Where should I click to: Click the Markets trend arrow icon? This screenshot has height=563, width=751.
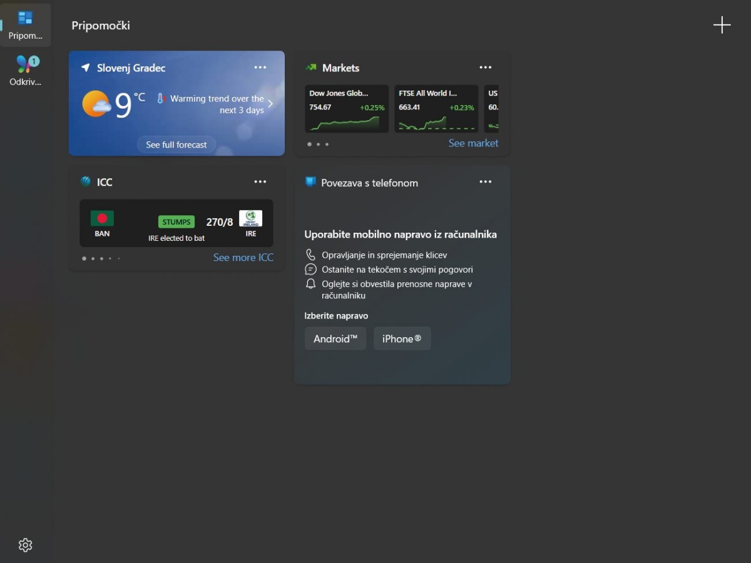pyautogui.click(x=311, y=68)
